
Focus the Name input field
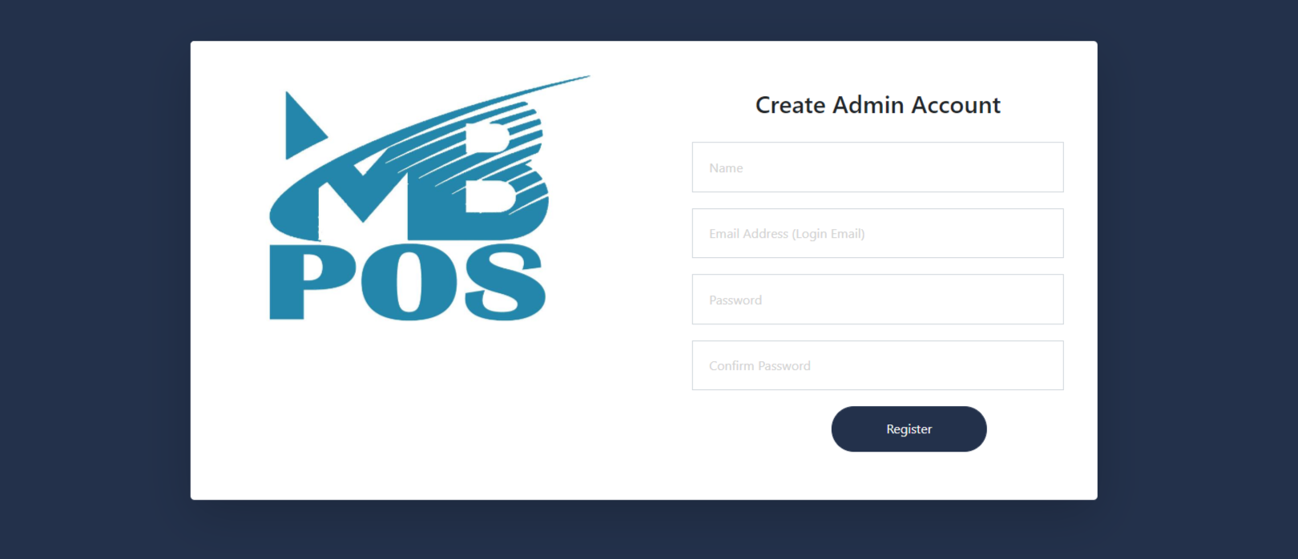tap(877, 167)
